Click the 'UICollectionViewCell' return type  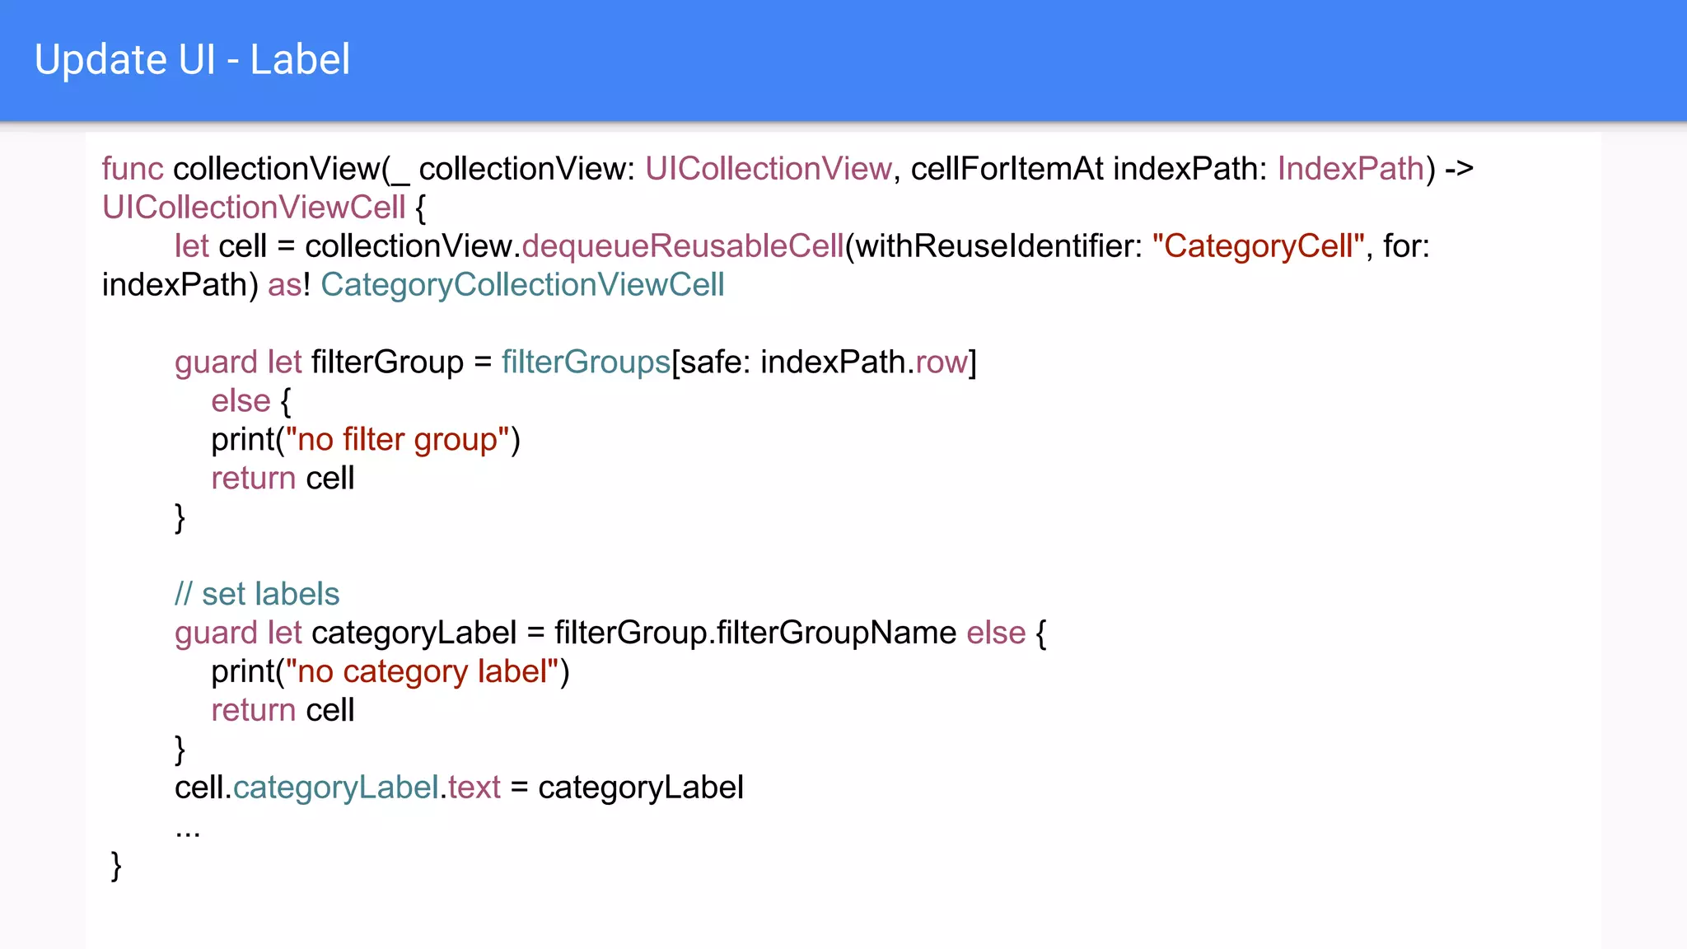[254, 208]
